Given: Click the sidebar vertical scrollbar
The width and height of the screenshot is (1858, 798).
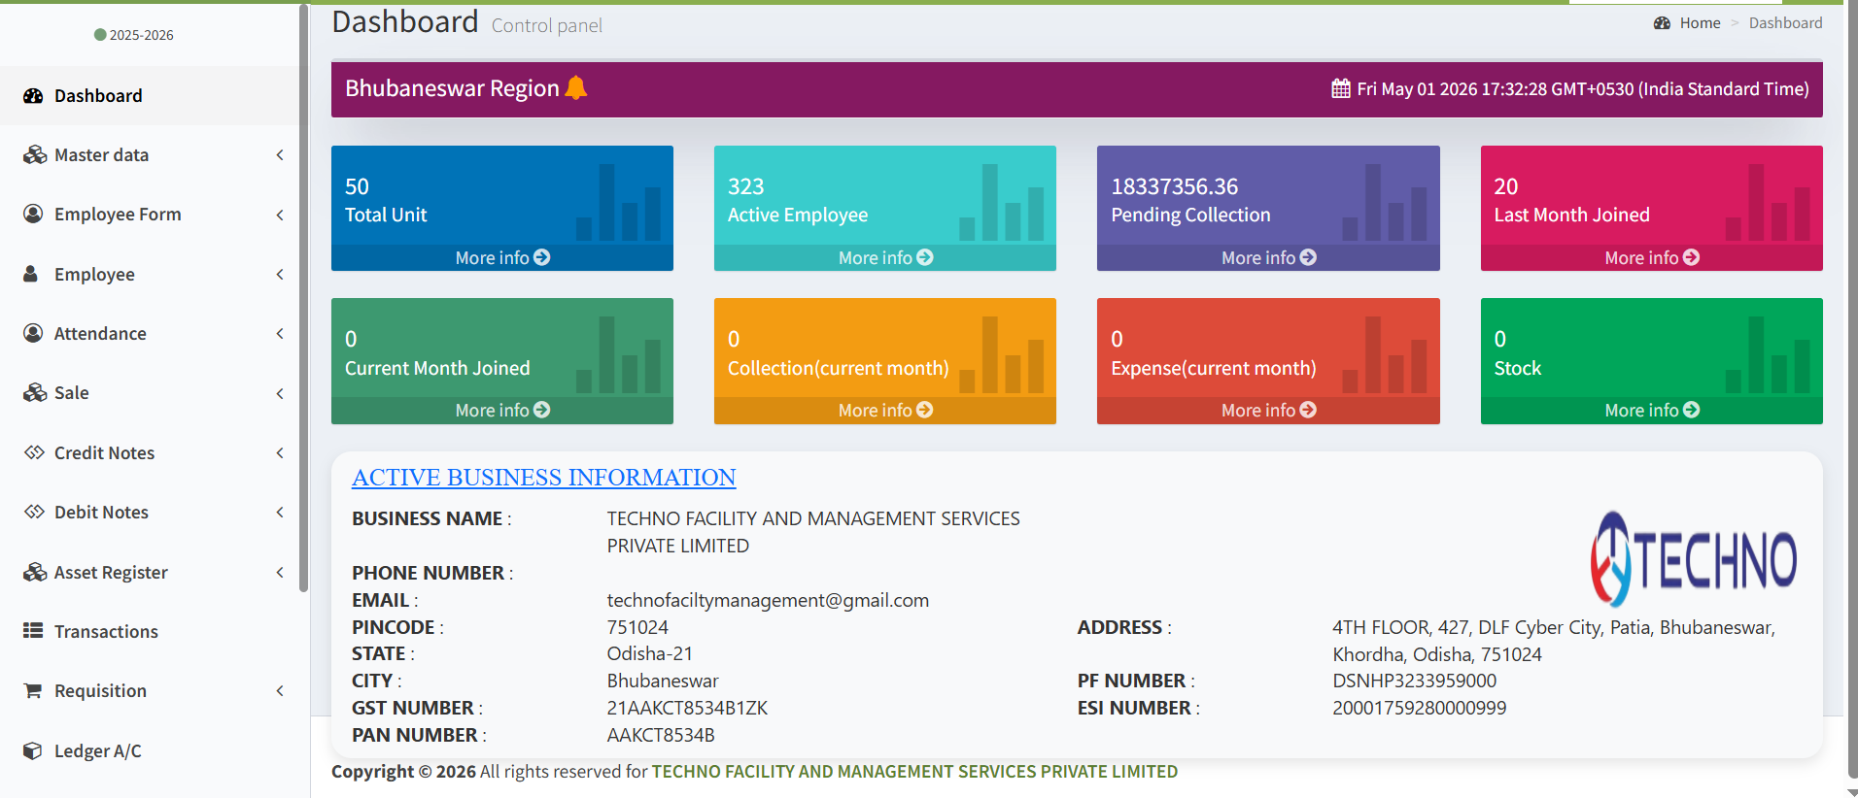Looking at the screenshot, I should tap(304, 297).
